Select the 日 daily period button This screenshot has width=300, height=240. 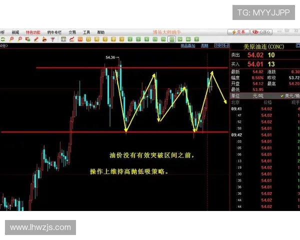tap(88, 39)
